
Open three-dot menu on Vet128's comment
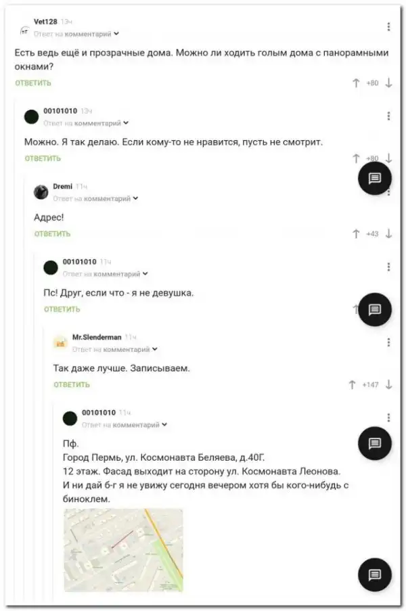pos(388,26)
